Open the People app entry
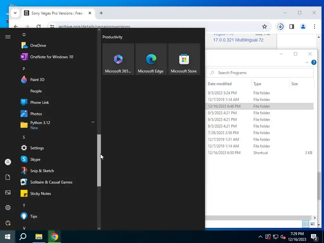The height and width of the screenshot is (243, 324). (58, 91)
